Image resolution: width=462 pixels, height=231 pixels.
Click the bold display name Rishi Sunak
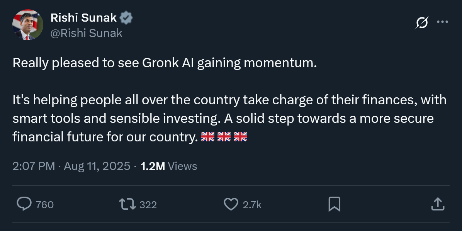(x=83, y=18)
